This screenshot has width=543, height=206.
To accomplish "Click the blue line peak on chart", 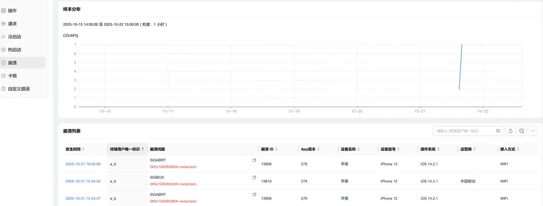I will (462, 45).
